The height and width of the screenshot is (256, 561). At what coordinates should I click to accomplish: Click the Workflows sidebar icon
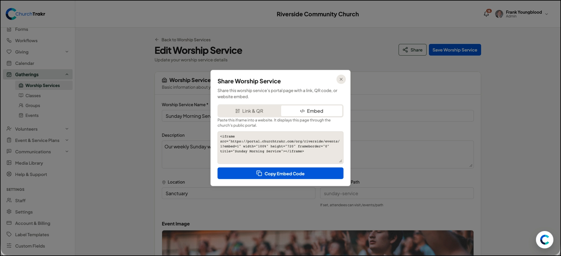(9, 40)
